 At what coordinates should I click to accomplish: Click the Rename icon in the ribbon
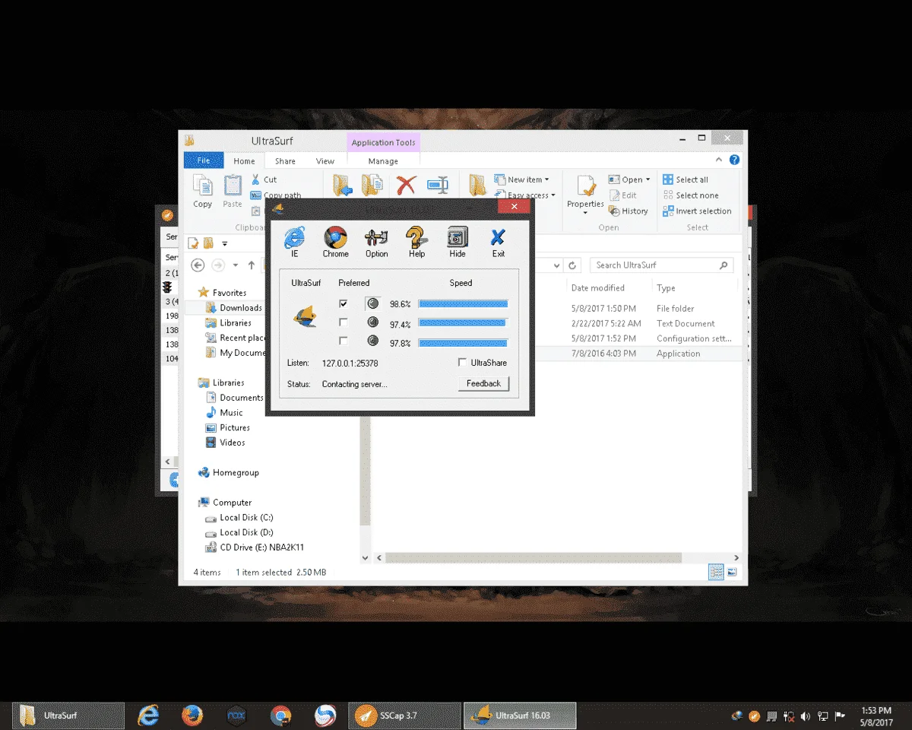coord(437,185)
